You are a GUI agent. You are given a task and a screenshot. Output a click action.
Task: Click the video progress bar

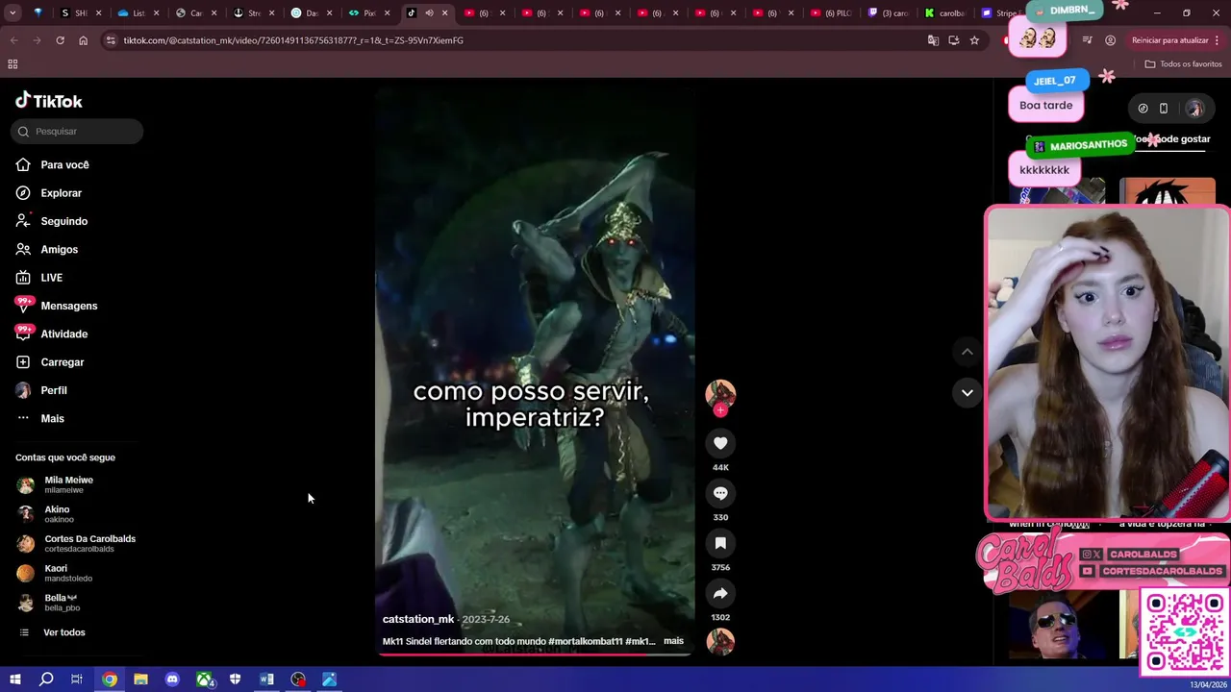[x=535, y=655]
